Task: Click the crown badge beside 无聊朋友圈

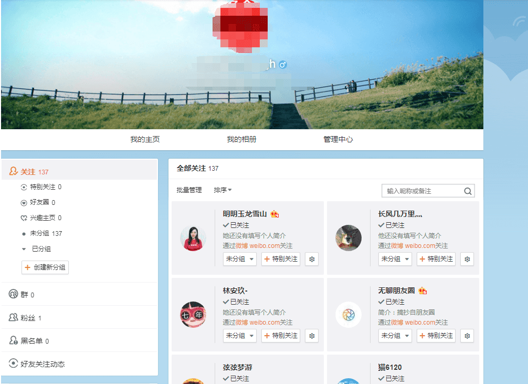Action: coord(423,290)
